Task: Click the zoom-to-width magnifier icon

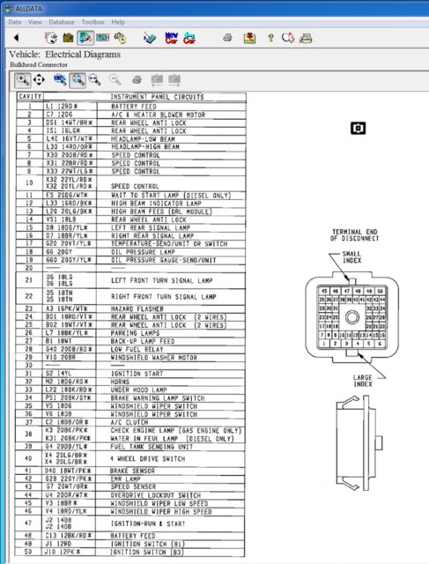Action: click(x=94, y=79)
